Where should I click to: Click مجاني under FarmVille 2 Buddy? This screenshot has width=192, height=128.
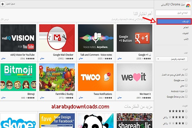[x=42, y=98]
